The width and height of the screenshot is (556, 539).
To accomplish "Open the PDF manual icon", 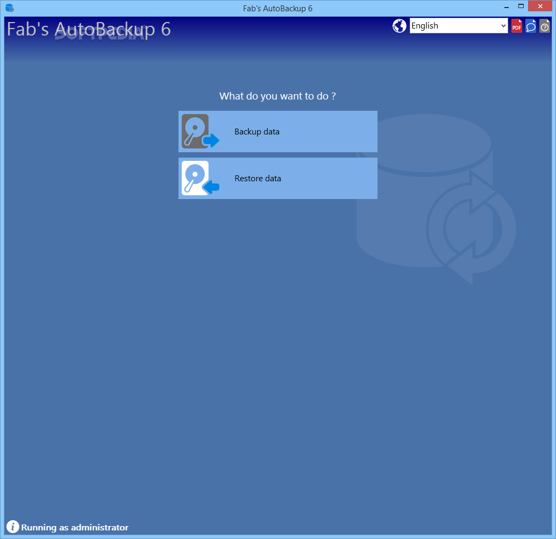I will (x=516, y=26).
